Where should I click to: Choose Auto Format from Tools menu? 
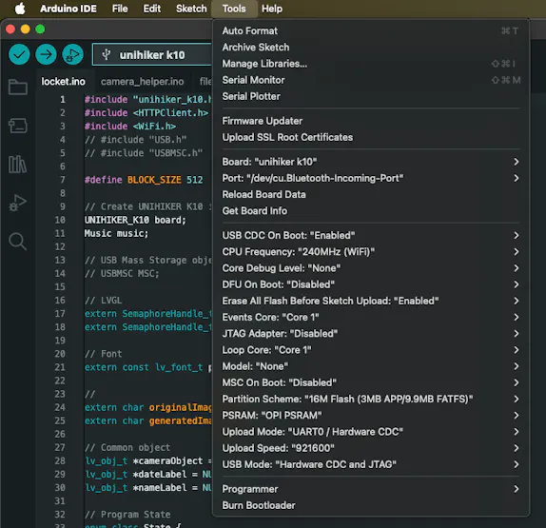pos(371,31)
